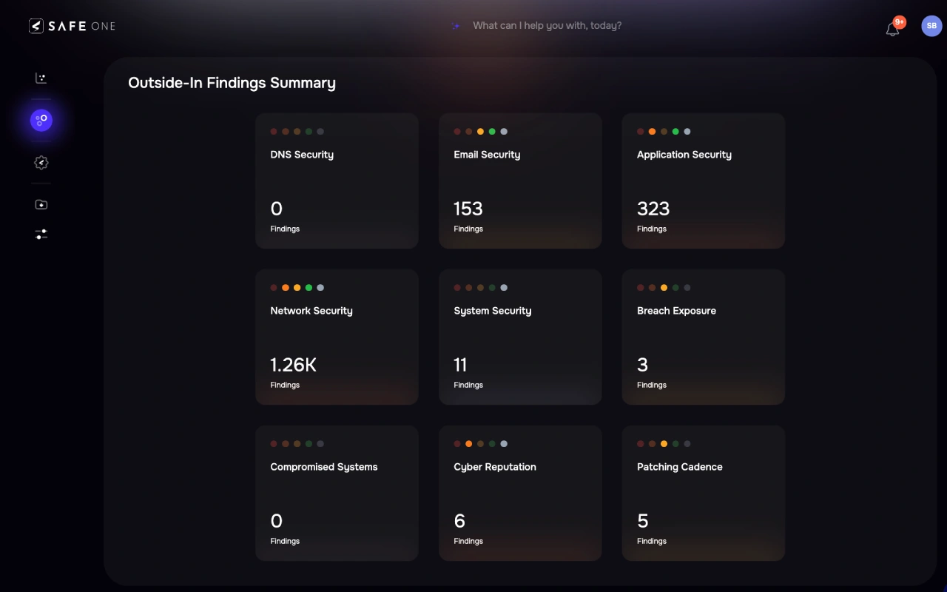Open the Network Security card

point(337,337)
